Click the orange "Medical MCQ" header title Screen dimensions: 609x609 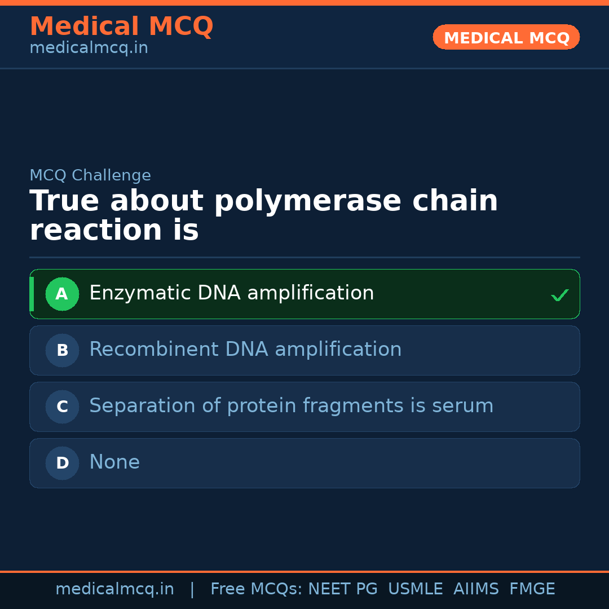pos(121,27)
